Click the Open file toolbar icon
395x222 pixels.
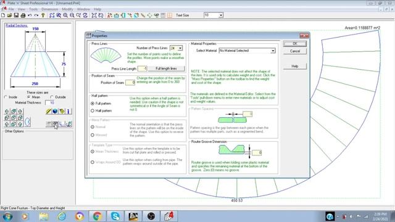(10, 15)
